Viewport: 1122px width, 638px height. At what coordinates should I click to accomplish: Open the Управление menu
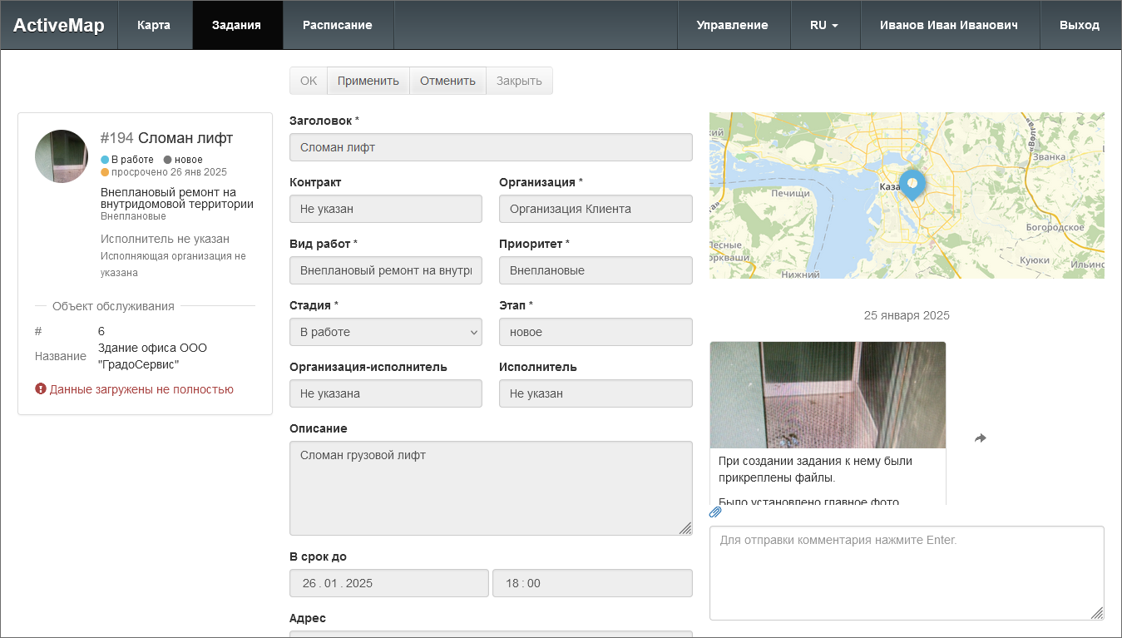pyautogui.click(x=732, y=25)
